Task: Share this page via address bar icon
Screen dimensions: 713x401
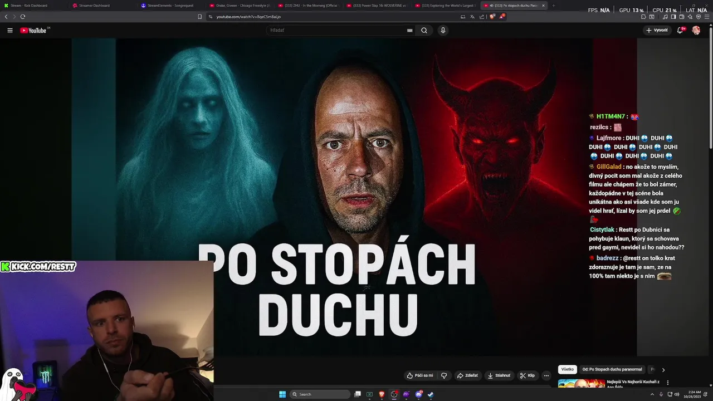Action: point(482,17)
